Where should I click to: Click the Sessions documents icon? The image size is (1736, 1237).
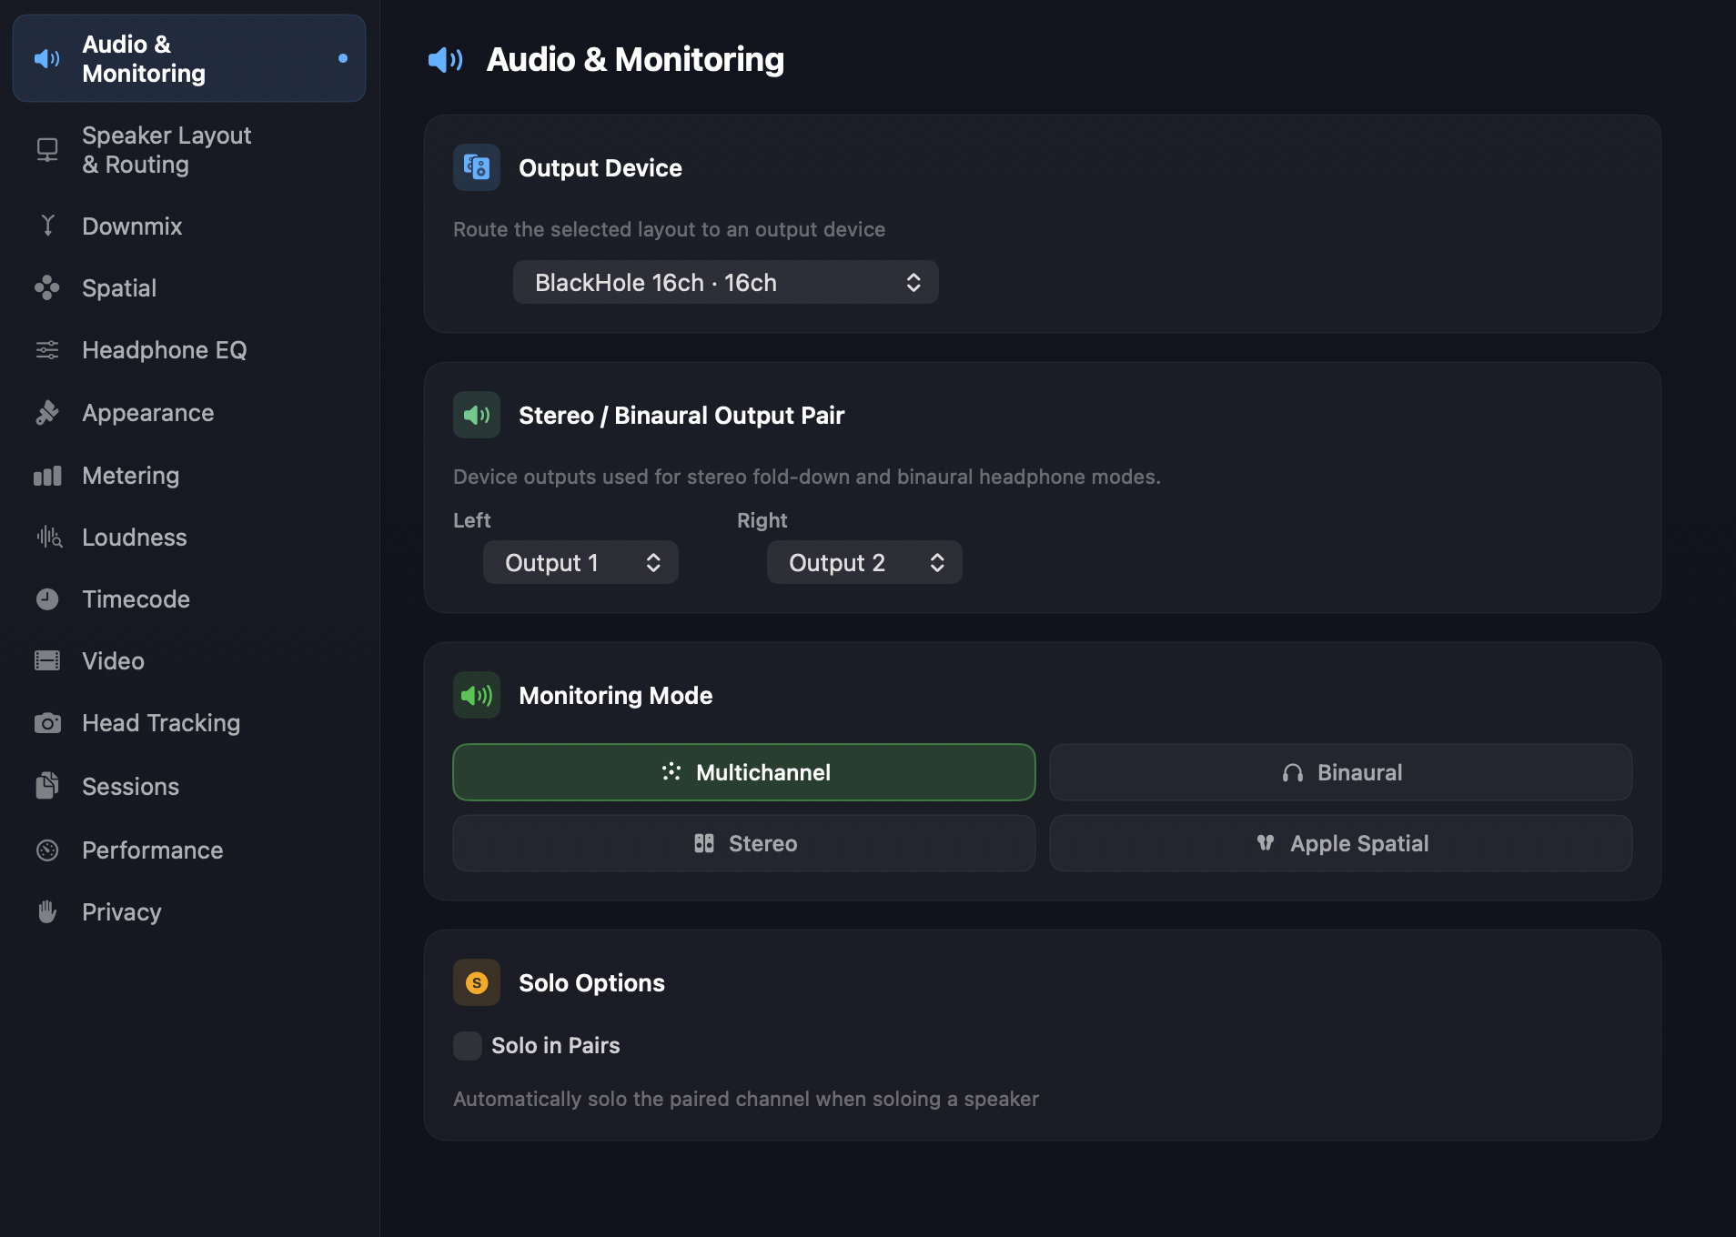(x=47, y=786)
